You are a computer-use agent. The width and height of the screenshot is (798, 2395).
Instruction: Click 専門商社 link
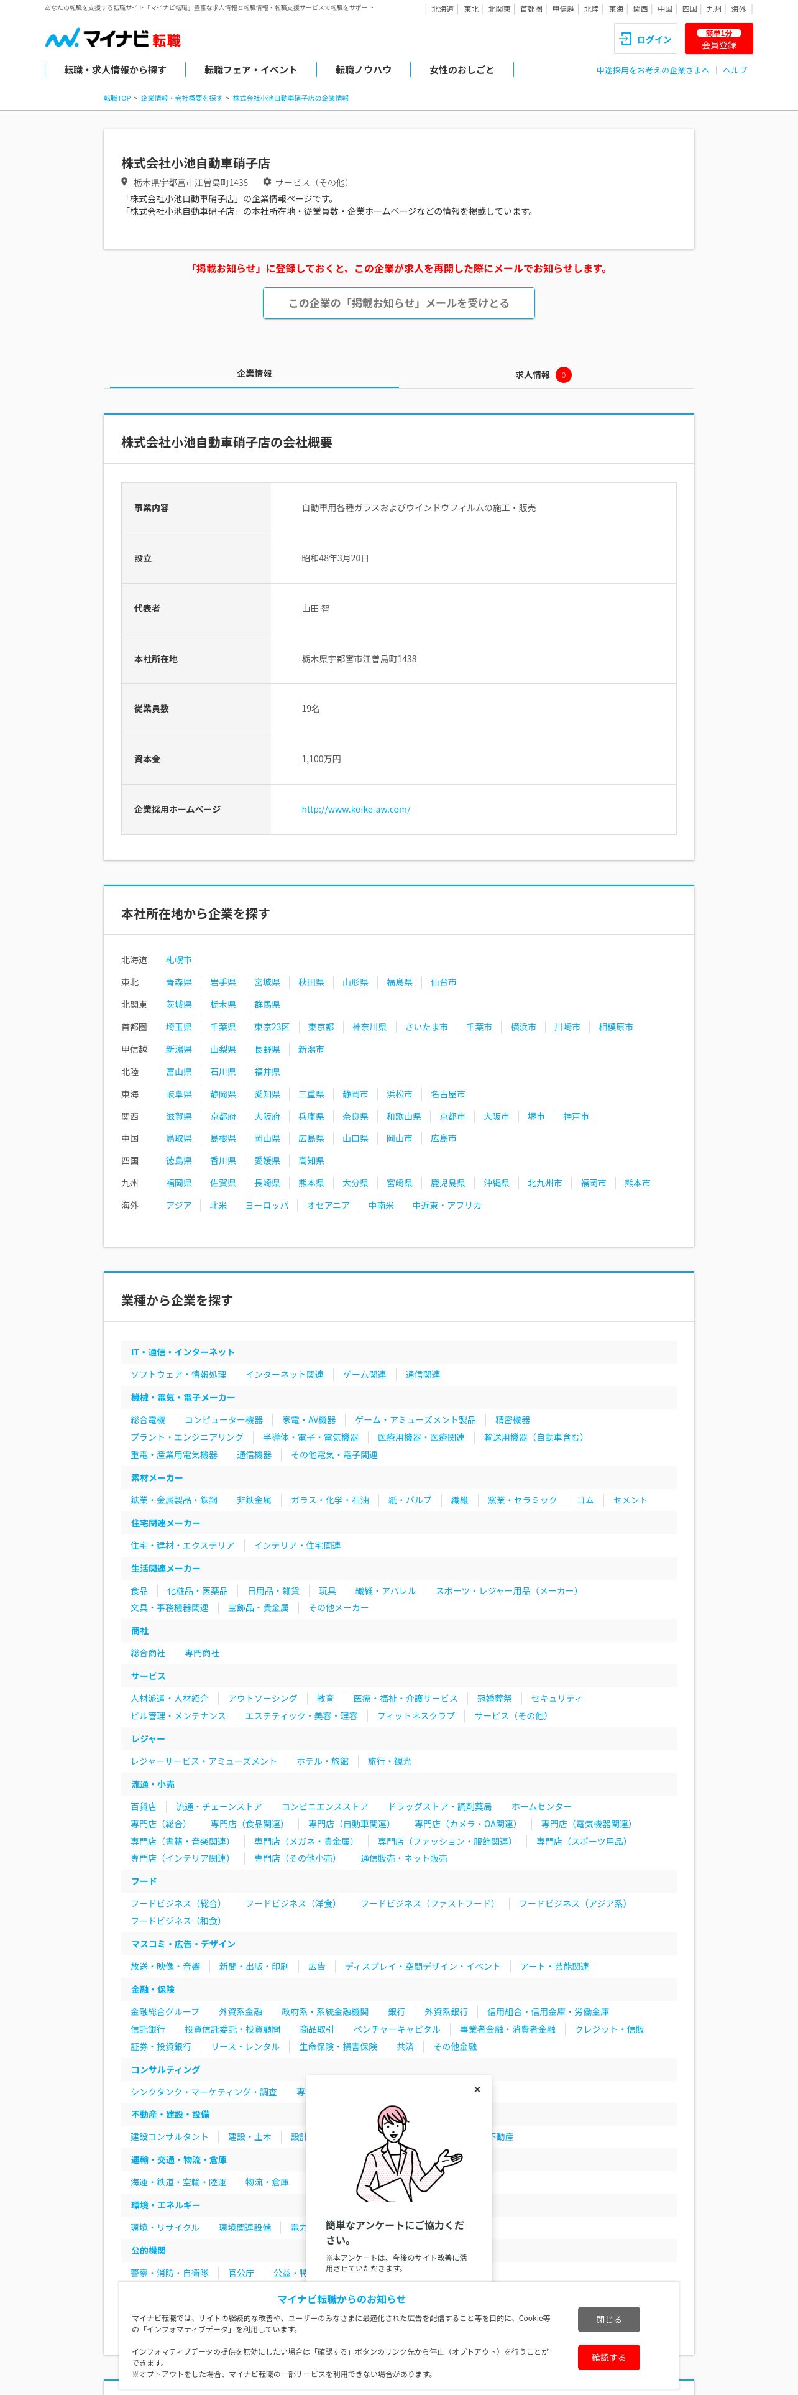201,1654
